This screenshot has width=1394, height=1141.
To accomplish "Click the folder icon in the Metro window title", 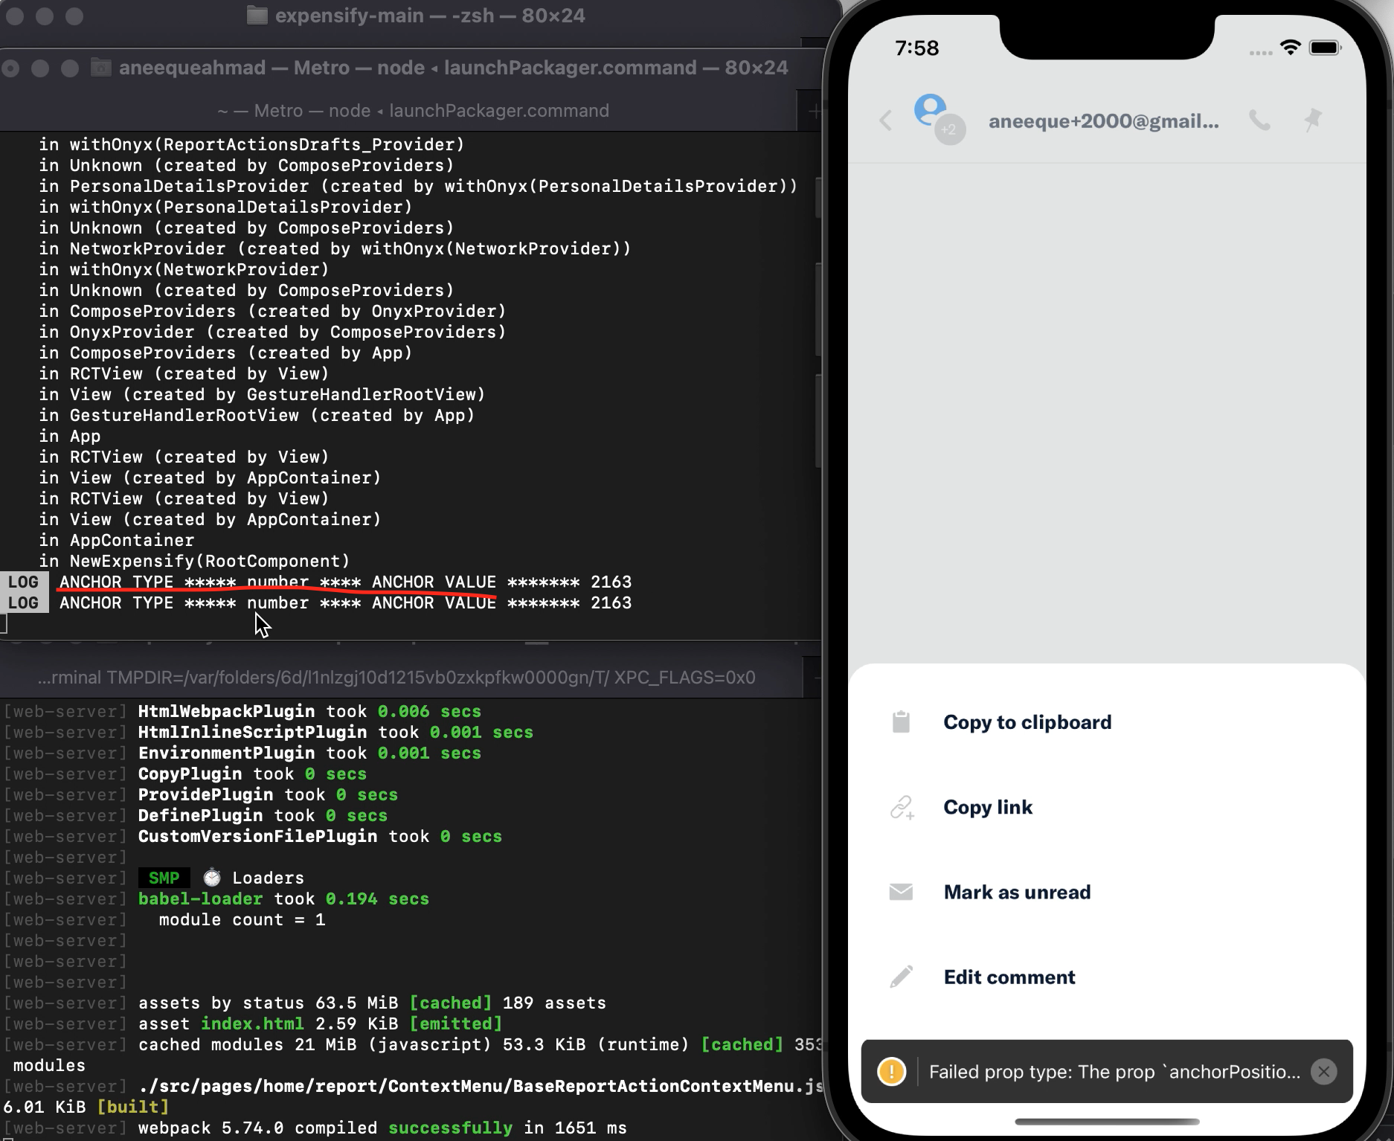I will click(x=101, y=68).
